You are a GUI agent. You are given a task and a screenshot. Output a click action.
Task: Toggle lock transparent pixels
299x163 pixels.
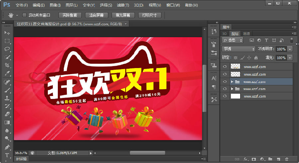click(x=236, y=57)
